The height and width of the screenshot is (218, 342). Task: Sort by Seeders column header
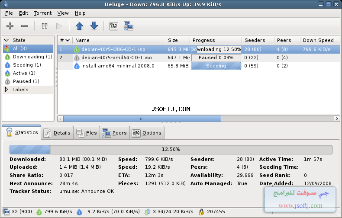(258, 40)
